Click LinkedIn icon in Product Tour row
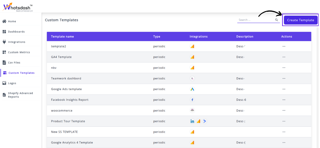This screenshot has height=148, width=320. coord(192,121)
